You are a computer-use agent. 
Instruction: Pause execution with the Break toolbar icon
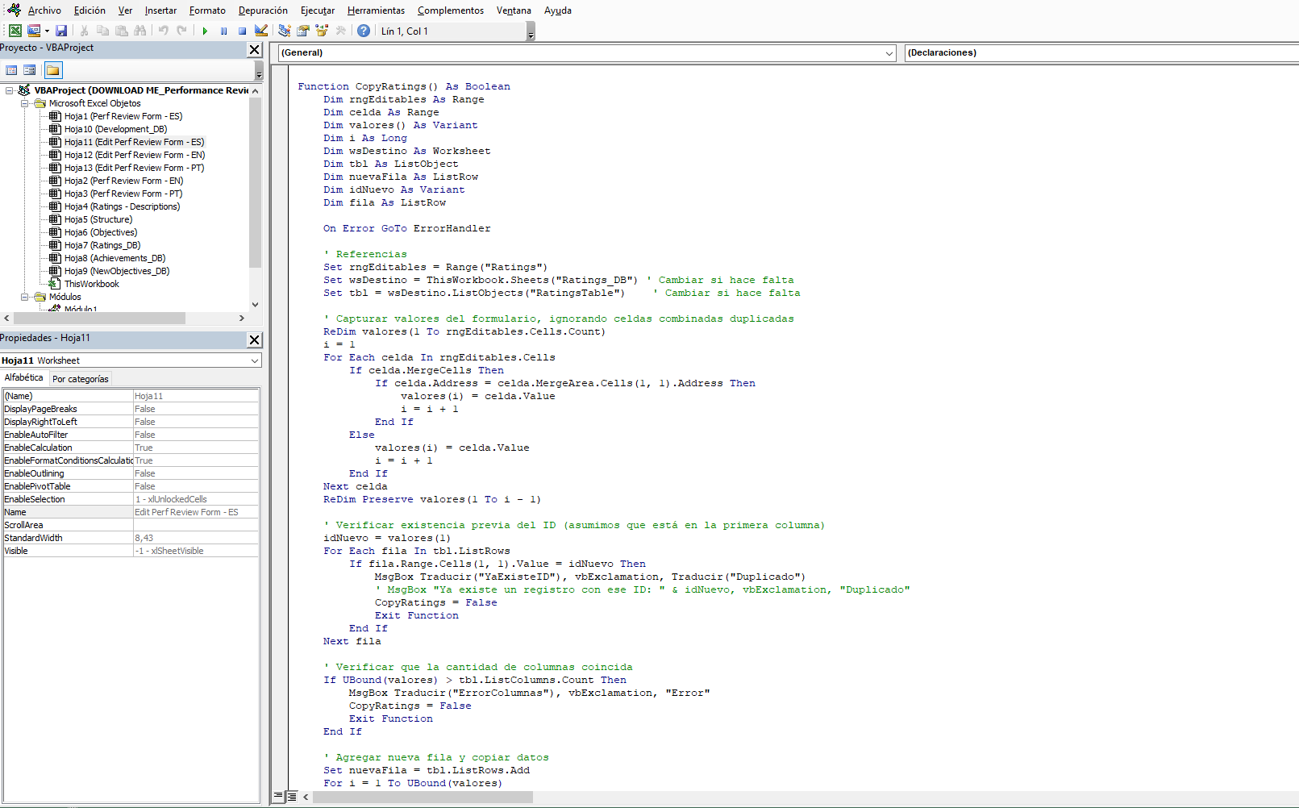(x=223, y=31)
